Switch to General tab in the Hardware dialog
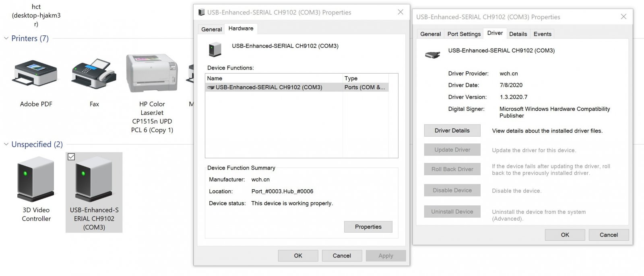Image resolution: width=644 pixels, height=276 pixels. tap(211, 29)
